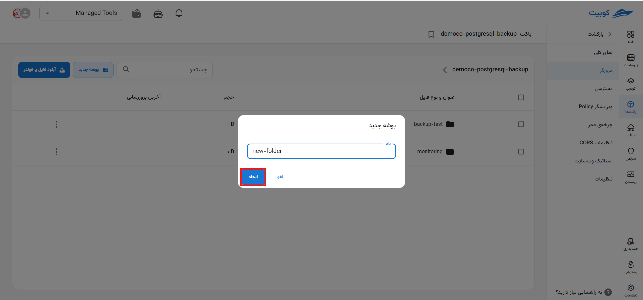Viewport: 643px width, 300px height.
Task: Click به راهنمایی نیاز دارید help link
Action: pyautogui.click(x=579, y=292)
